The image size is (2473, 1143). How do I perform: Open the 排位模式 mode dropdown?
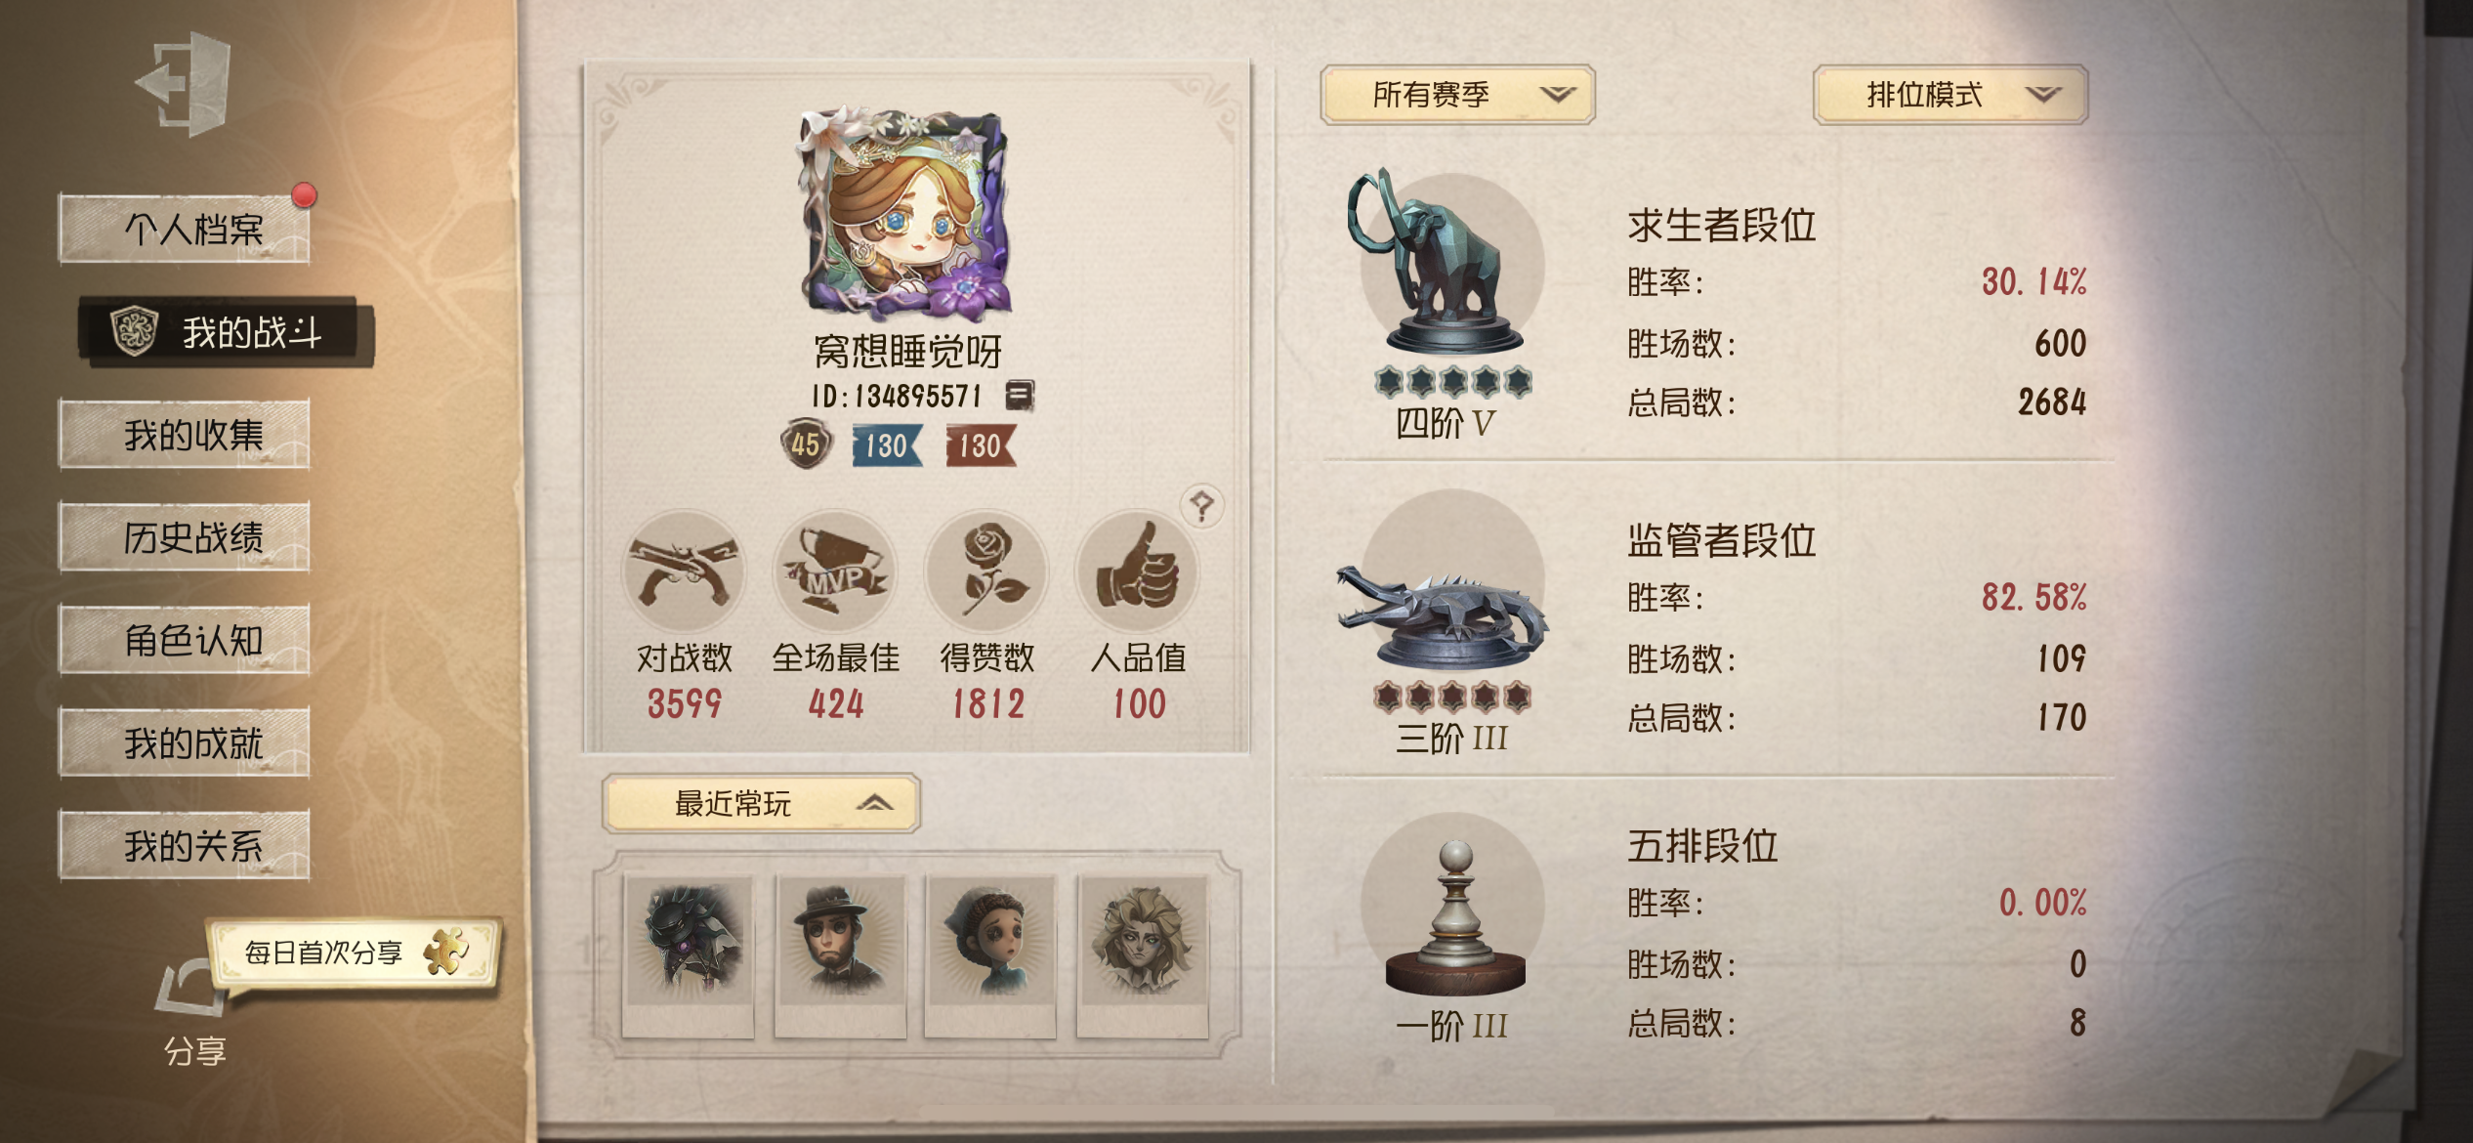click(1949, 95)
